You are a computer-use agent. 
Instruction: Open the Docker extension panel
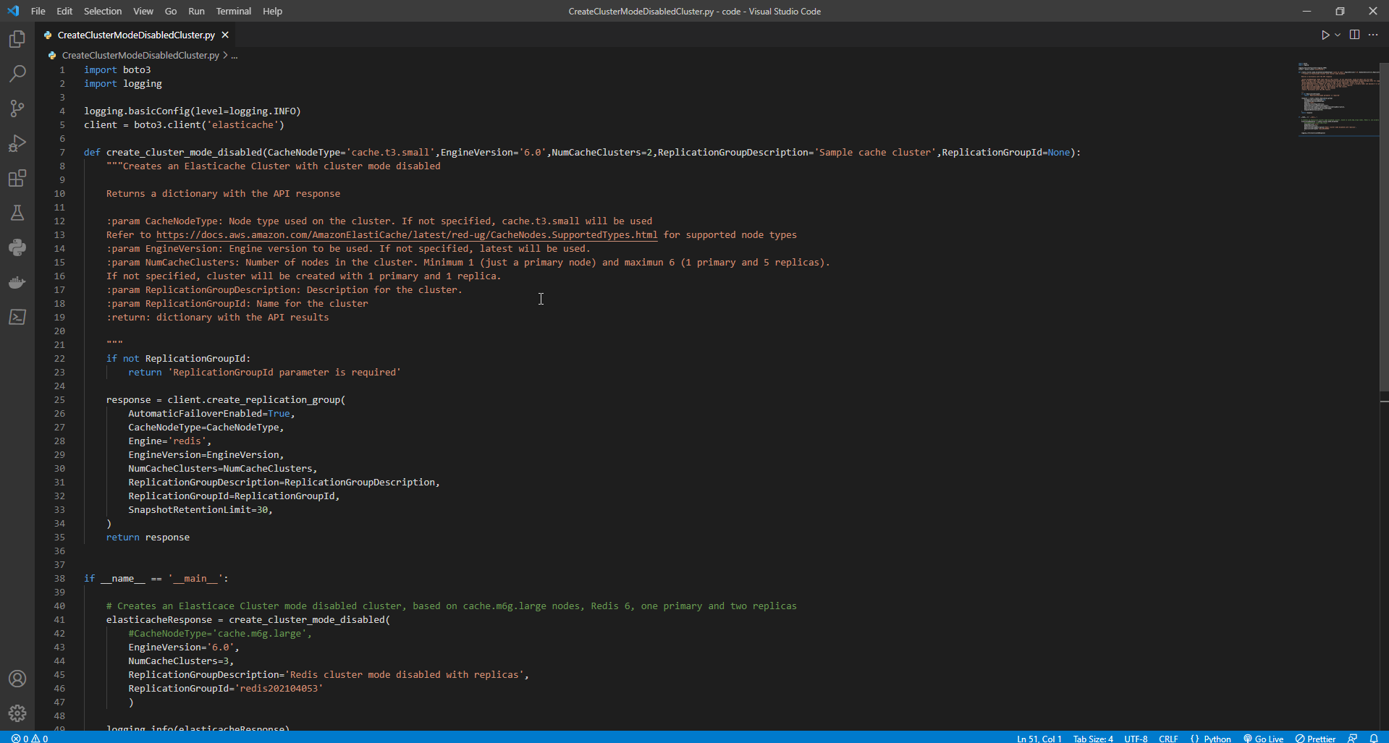click(x=17, y=282)
